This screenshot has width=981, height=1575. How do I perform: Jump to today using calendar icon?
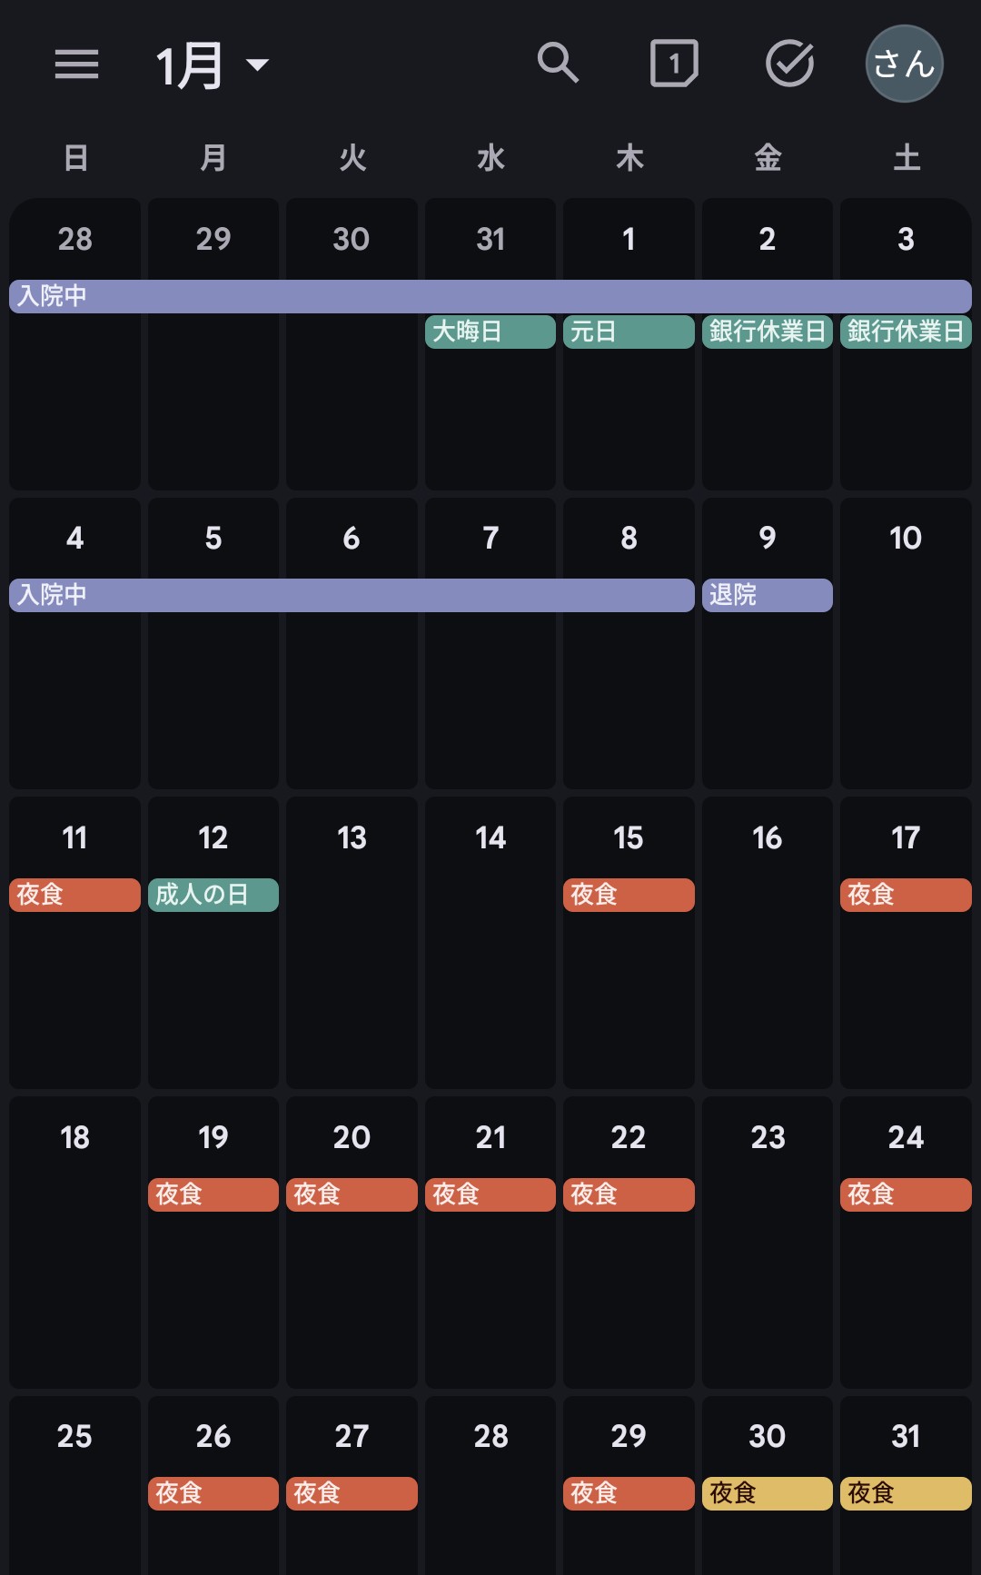673,64
